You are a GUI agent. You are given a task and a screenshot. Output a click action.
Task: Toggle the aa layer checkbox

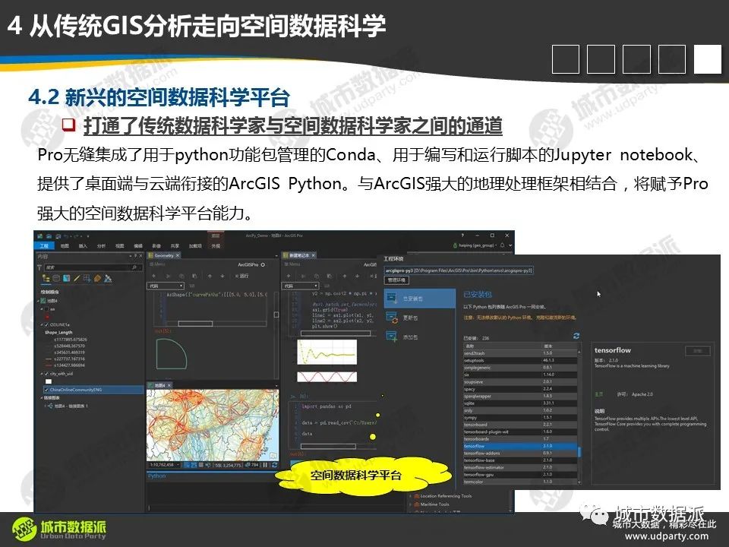click(x=46, y=309)
